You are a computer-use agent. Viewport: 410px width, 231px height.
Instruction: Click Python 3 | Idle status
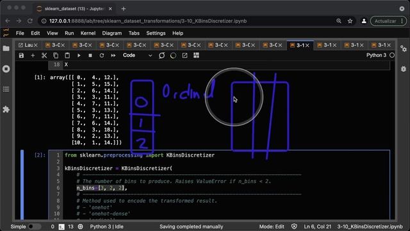[x=107, y=227]
